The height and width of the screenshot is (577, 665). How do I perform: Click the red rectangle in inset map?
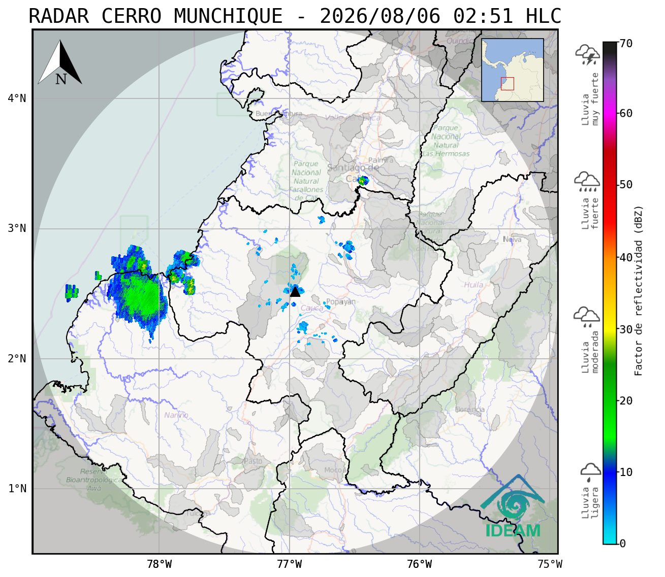click(507, 84)
